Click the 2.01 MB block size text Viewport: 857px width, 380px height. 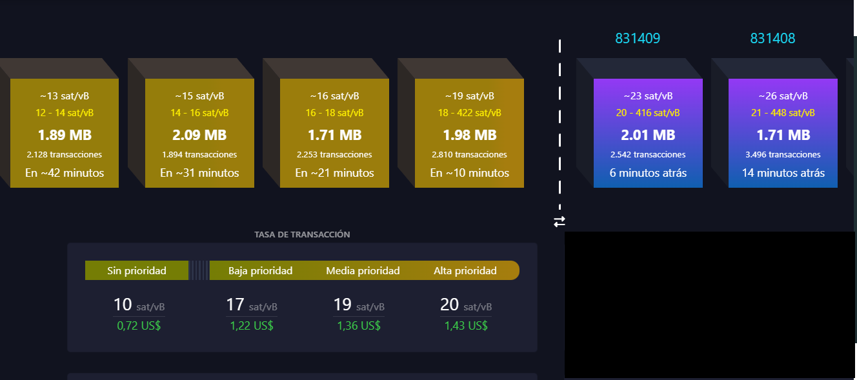[648, 135]
